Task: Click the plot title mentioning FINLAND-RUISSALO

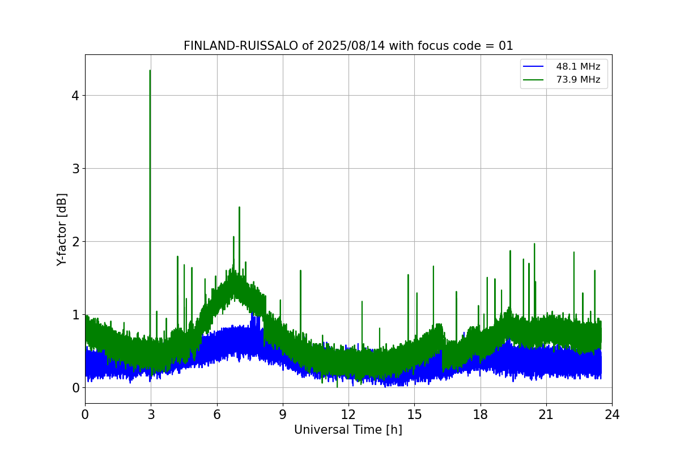Action: click(348, 46)
